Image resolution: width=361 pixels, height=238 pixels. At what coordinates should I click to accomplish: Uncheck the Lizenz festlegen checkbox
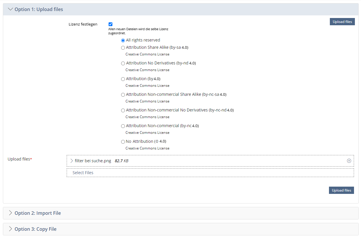(110, 24)
